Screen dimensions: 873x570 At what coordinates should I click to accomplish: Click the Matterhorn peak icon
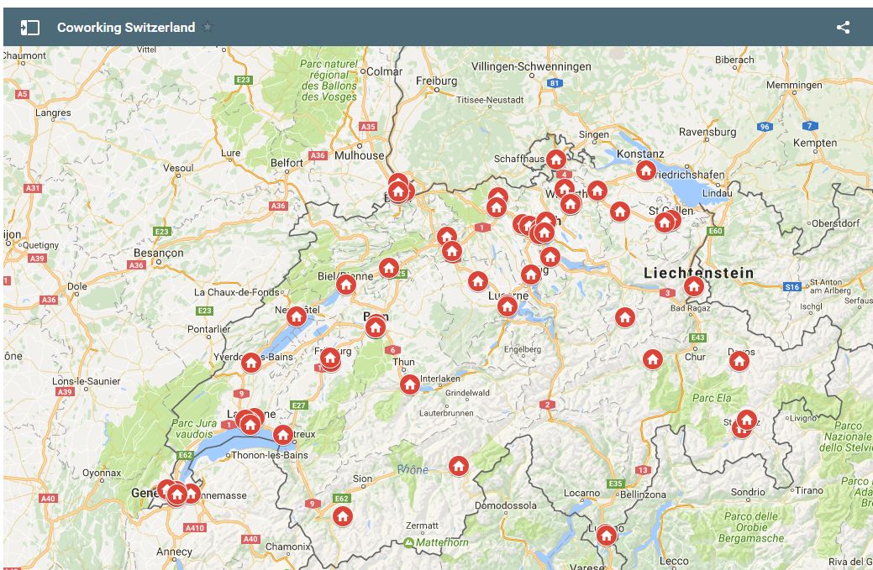pos(408,542)
